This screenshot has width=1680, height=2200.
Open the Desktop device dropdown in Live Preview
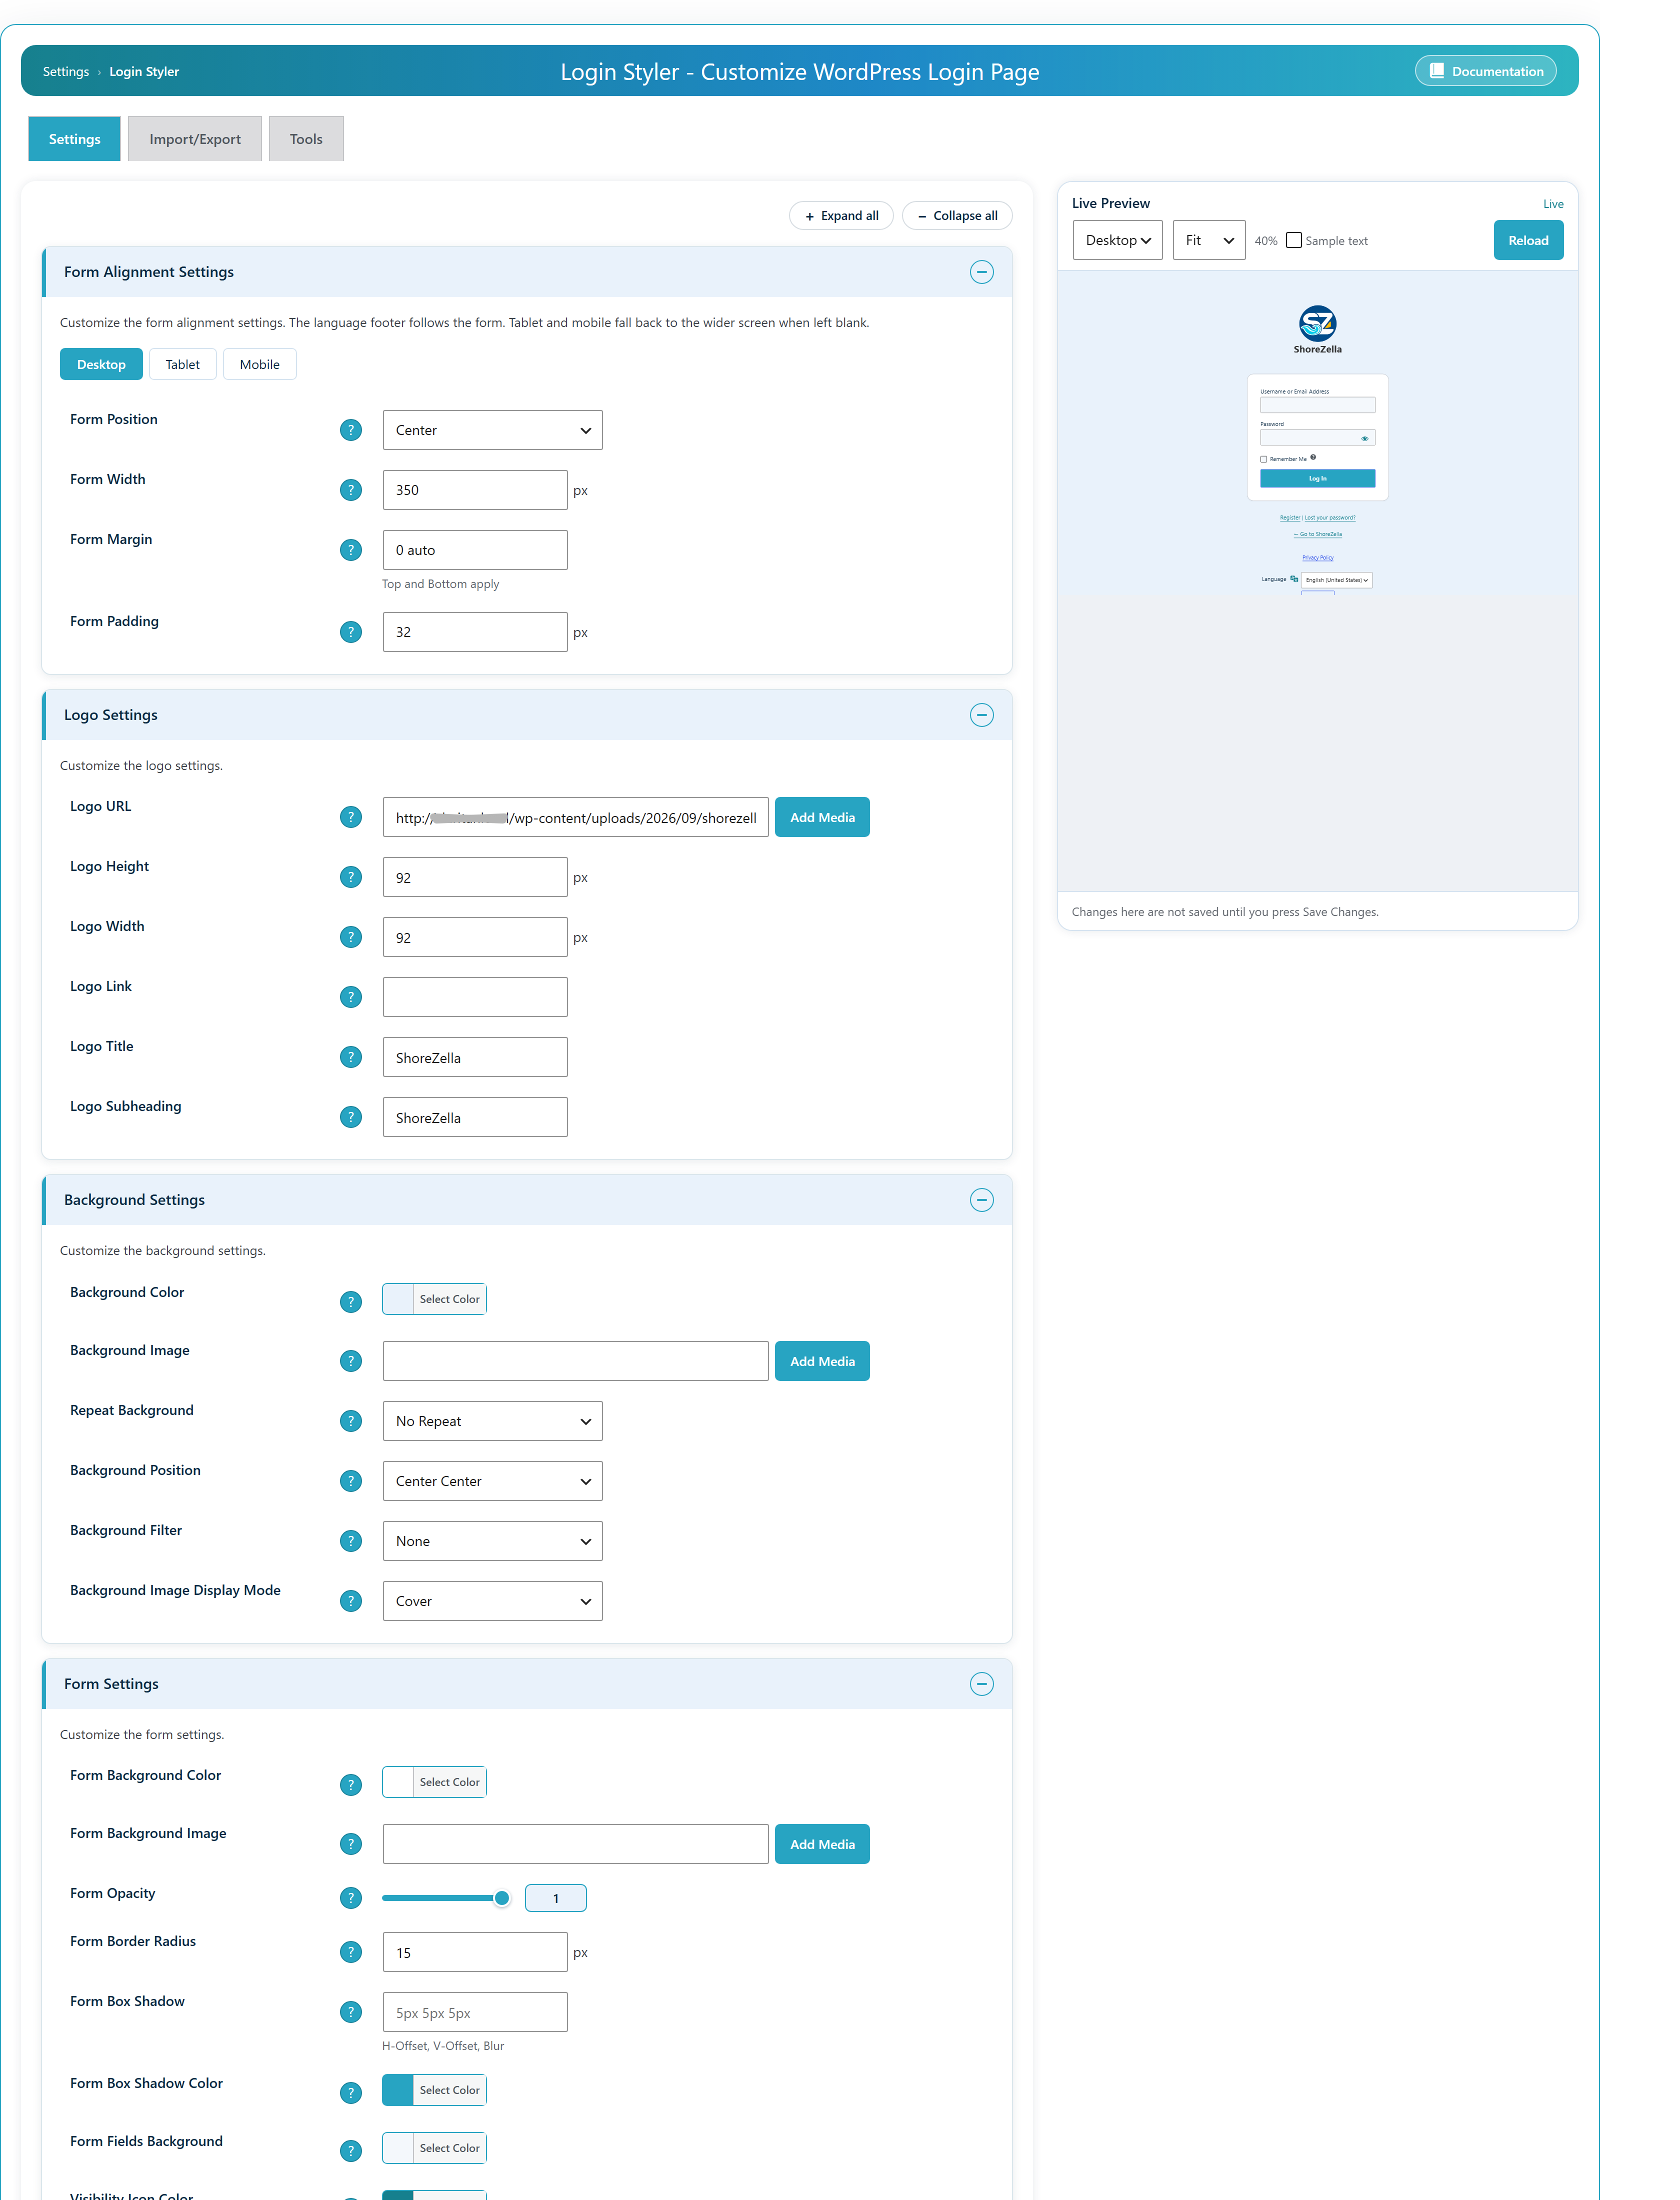[x=1118, y=240]
